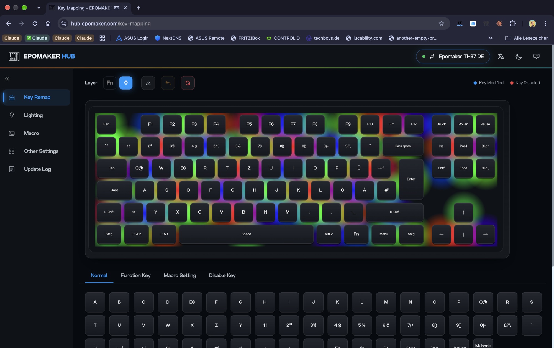Switch to the Function Key tab
Viewport: 554px width, 348px height.
tap(135, 275)
